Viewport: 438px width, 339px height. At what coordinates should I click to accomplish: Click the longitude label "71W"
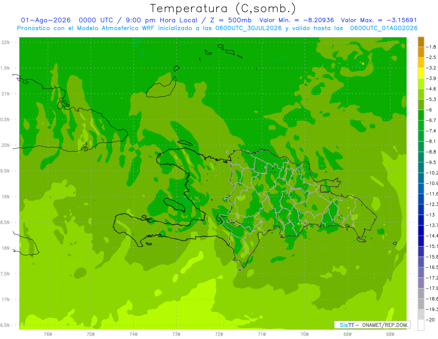pyautogui.click(x=262, y=334)
